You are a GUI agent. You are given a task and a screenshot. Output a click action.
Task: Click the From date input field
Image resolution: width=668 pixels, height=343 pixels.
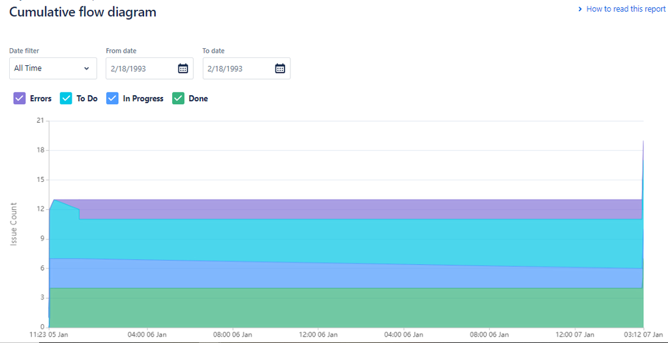point(149,68)
